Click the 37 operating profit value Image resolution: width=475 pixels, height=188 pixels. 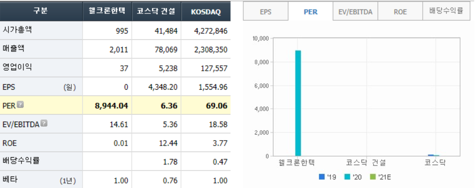pos(124,68)
